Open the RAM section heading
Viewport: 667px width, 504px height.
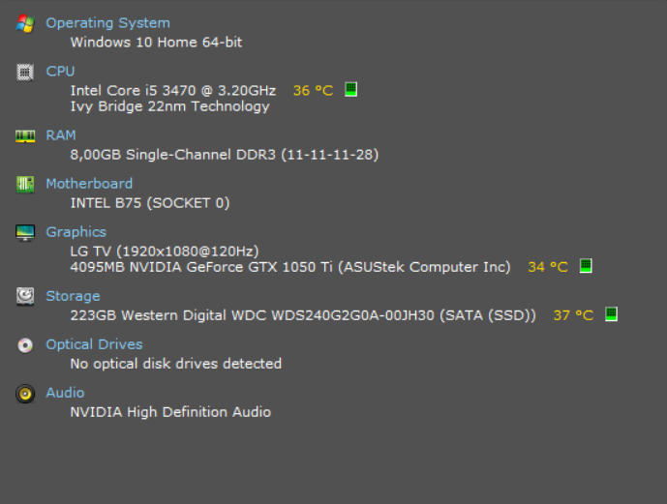(61, 135)
